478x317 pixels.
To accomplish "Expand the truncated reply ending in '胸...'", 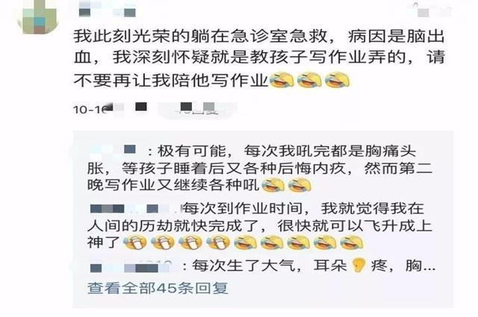I will pyautogui.click(x=420, y=266).
